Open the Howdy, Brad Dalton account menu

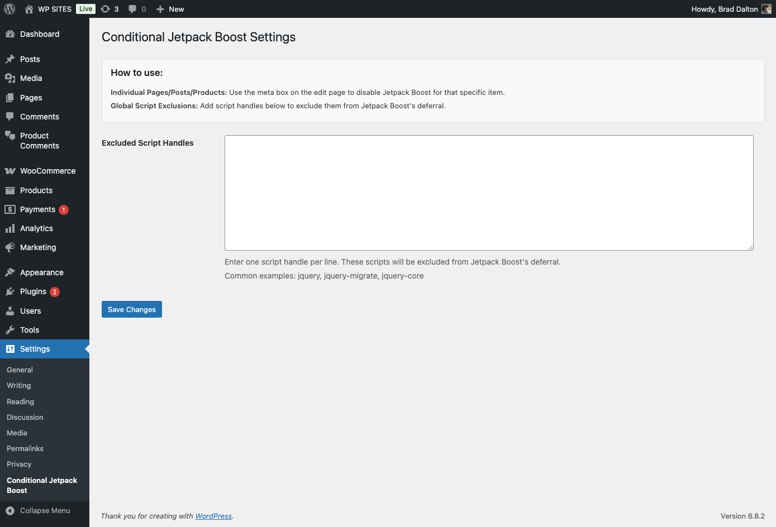pos(725,9)
